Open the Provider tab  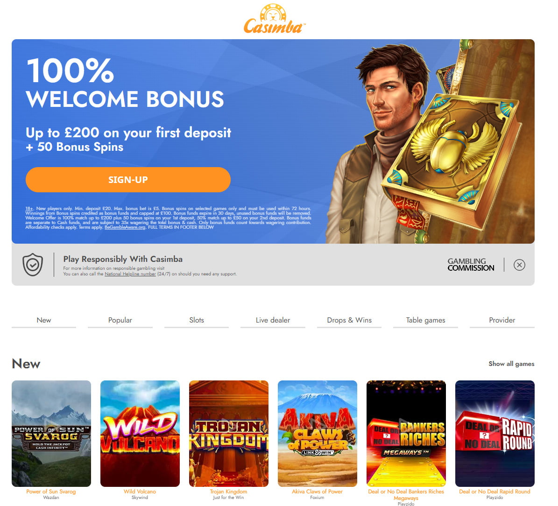(502, 320)
